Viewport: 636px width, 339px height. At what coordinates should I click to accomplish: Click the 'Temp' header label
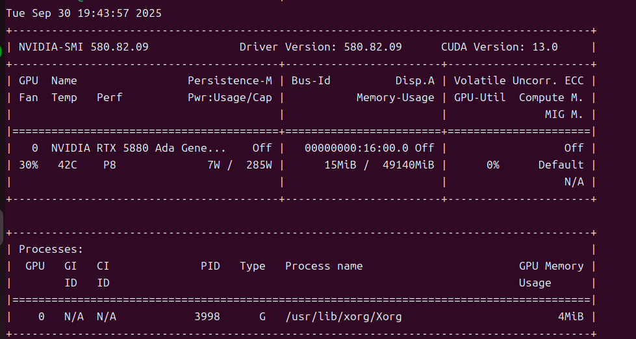(64, 97)
